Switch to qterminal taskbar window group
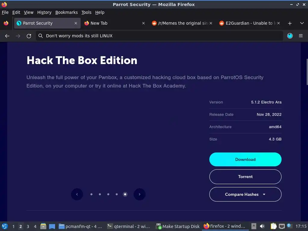Viewport: 308px width, 231px height. [129, 226]
